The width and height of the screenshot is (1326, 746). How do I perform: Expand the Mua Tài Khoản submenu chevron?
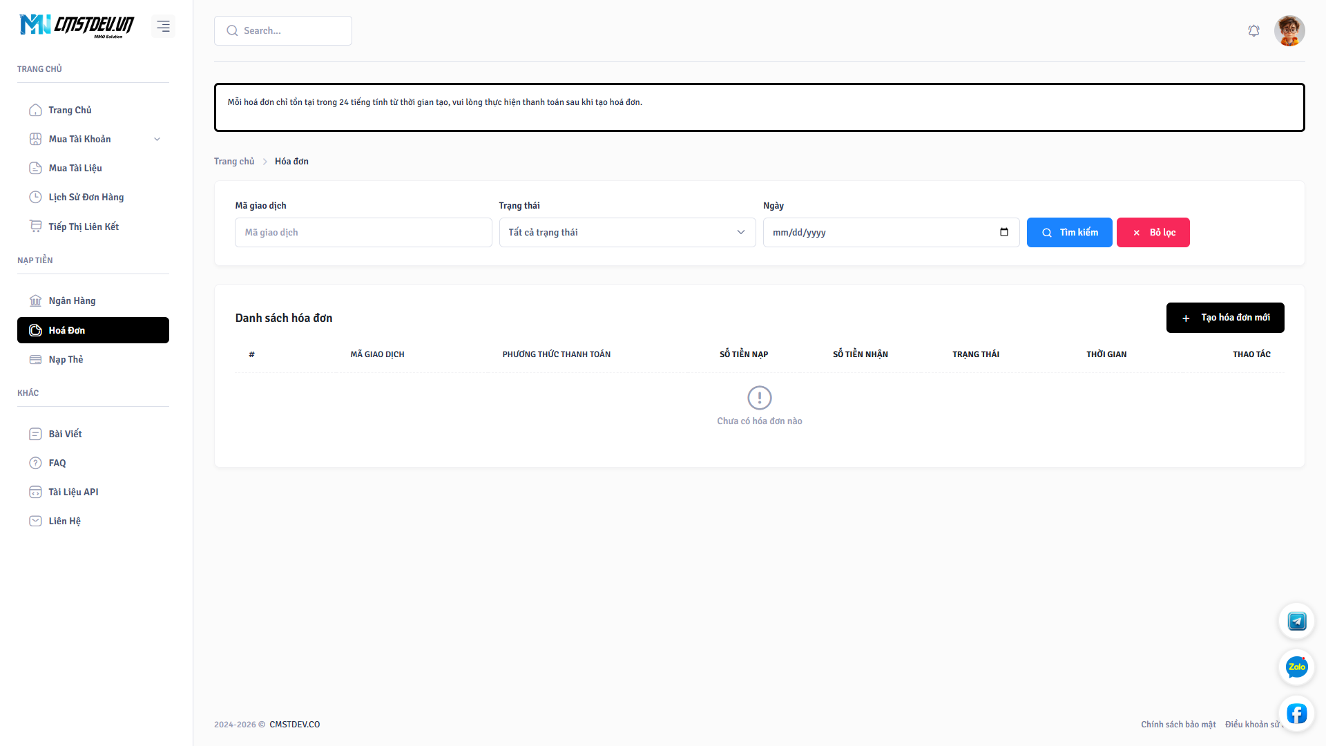pyautogui.click(x=157, y=140)
